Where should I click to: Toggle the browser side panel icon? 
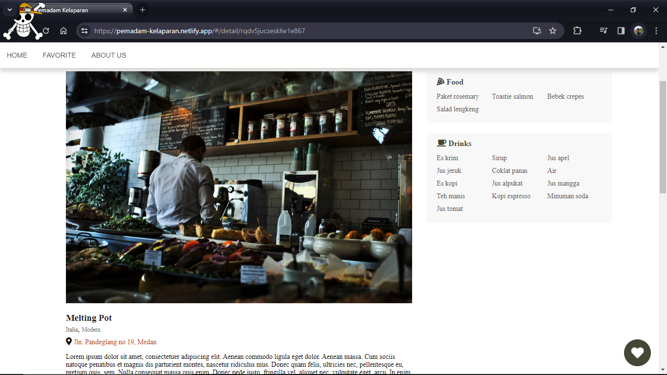click(x=621, y=31)
